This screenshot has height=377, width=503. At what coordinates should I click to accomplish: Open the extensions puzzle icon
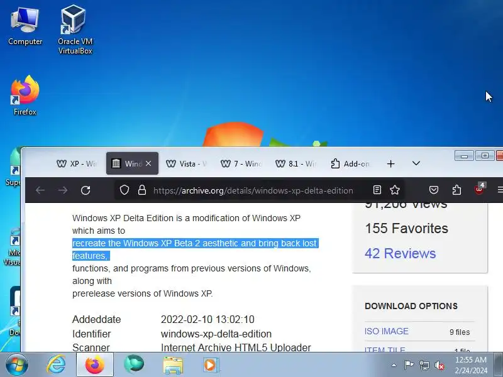click(456, 190)
